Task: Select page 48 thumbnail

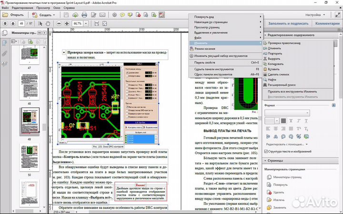Action: tap(30, 86)
